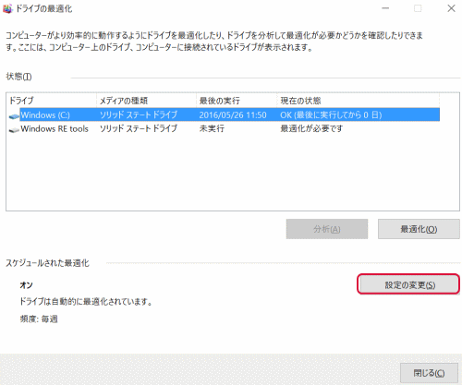The height and width of the screenshot is (385, 462).
Task: Select the Windows (C:) drive row
Action: pos(225,114)
